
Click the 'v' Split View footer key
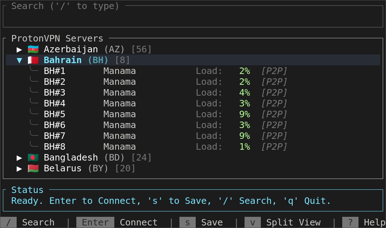(283, 222)
